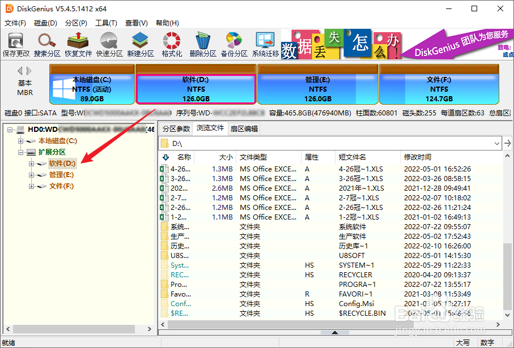Click the DiskGenius app icon in title bar
The image size is (514, 348).
coord(9,8)
